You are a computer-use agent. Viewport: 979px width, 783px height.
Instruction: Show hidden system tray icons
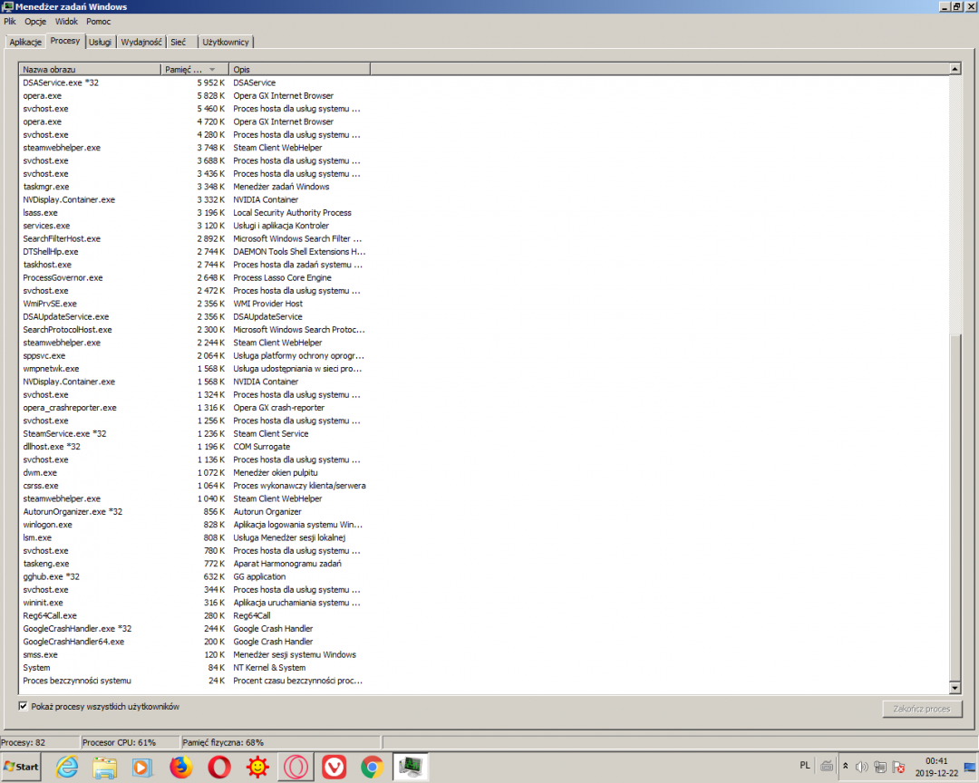coord(846,767)
